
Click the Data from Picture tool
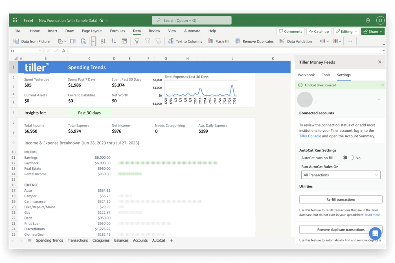pos(32,41)
